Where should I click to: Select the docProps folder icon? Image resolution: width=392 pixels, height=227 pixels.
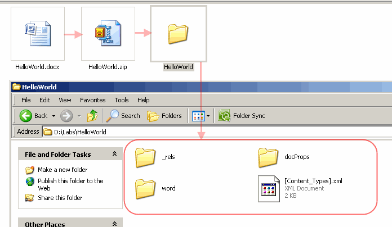(268, 157)
